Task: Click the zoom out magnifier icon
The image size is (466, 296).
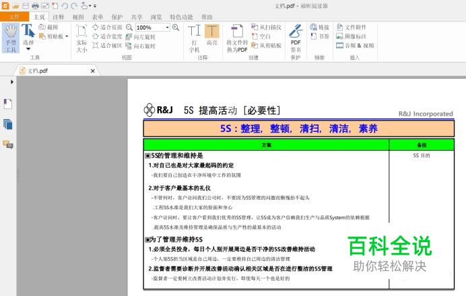Action: tap(129, 28)
